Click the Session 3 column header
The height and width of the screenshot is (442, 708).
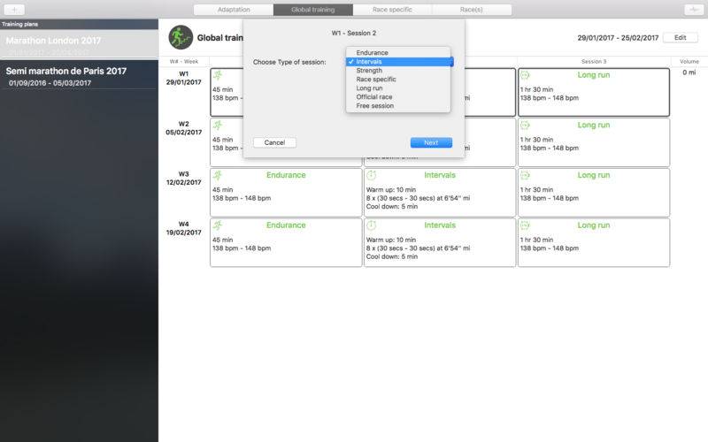pyautogui.click(x=594, y=61)
